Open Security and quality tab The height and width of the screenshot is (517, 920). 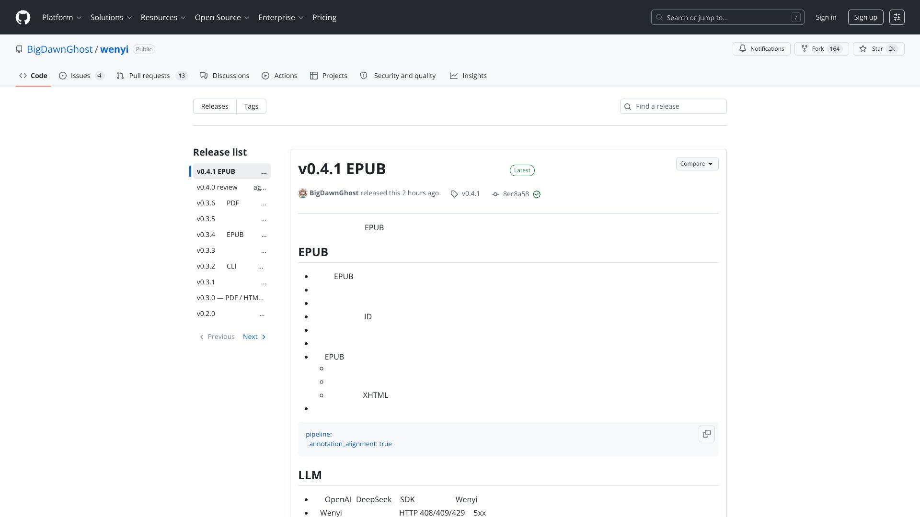[398, 76]
